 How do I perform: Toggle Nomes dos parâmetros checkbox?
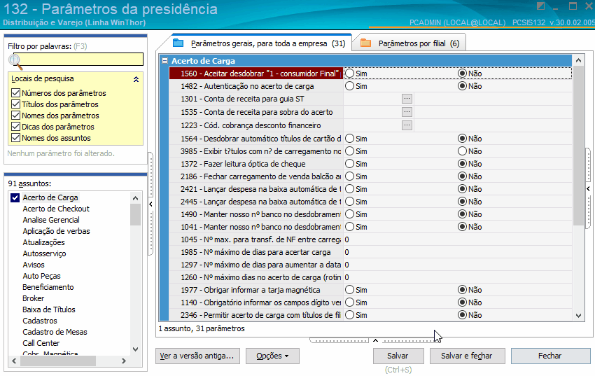(15, 115)
